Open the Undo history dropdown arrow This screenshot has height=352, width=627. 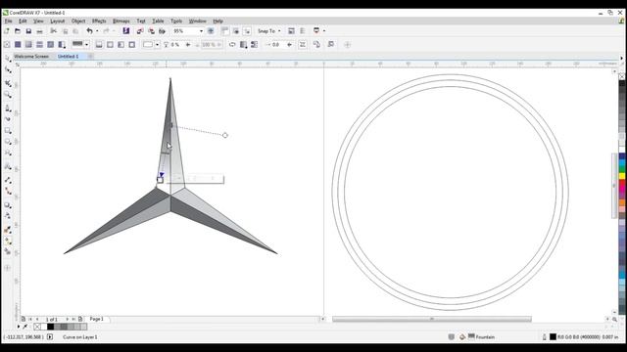tap(97, 30)
